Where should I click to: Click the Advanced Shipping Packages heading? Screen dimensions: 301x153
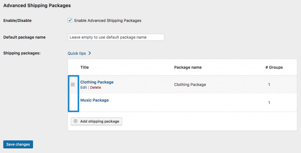[x=37, y=6]
